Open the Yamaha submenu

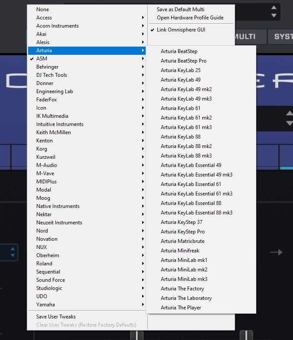(x=87, y=305)
